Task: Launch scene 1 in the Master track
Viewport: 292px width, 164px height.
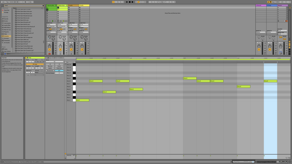Action: (278, 8)
